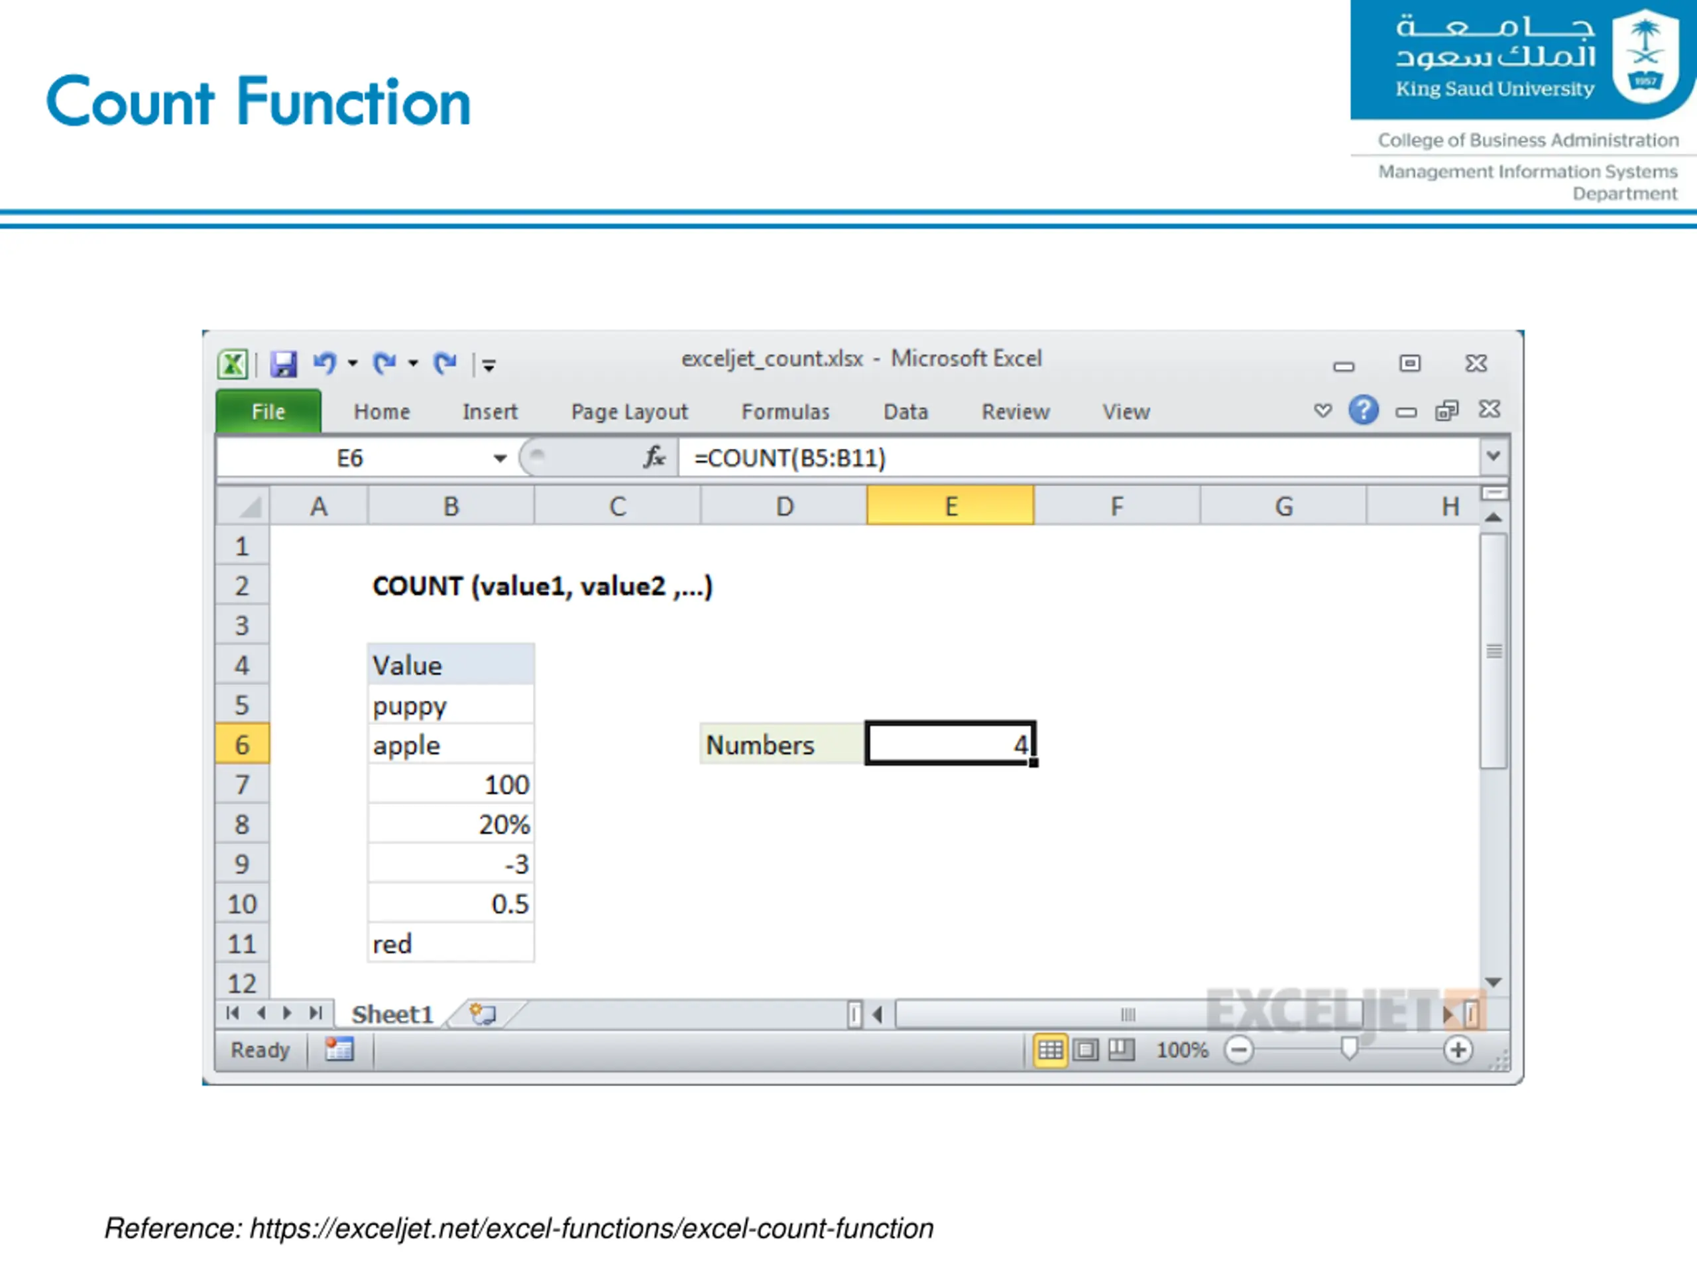Image resolution: width=1697 pixels, height=1273 pixels.
Task: Click the Select All corner triangle
Action: pyautogui.click(x=243, y=506)
